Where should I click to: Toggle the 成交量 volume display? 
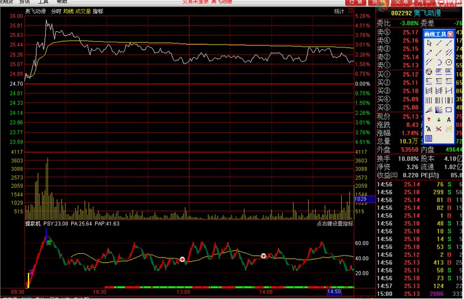tap(83, 11)
